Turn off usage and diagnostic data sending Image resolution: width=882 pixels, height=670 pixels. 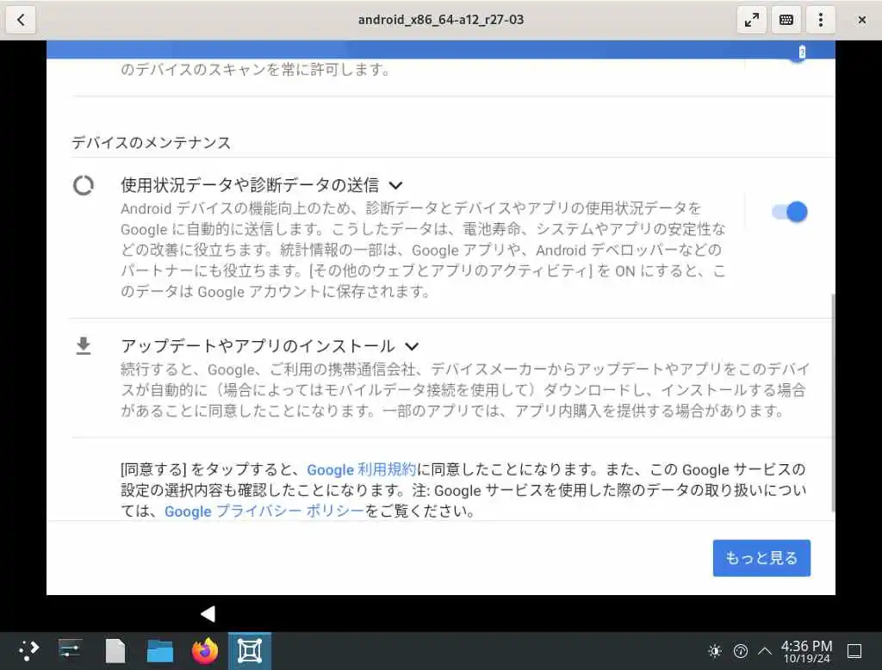coord(790,212)
